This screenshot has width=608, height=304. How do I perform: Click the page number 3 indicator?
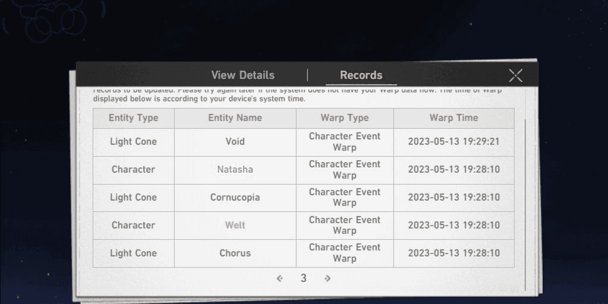click(x=303, y=278)
